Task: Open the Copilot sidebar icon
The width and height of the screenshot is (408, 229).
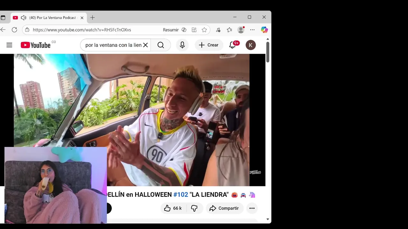Action: [x=264, y=30]
